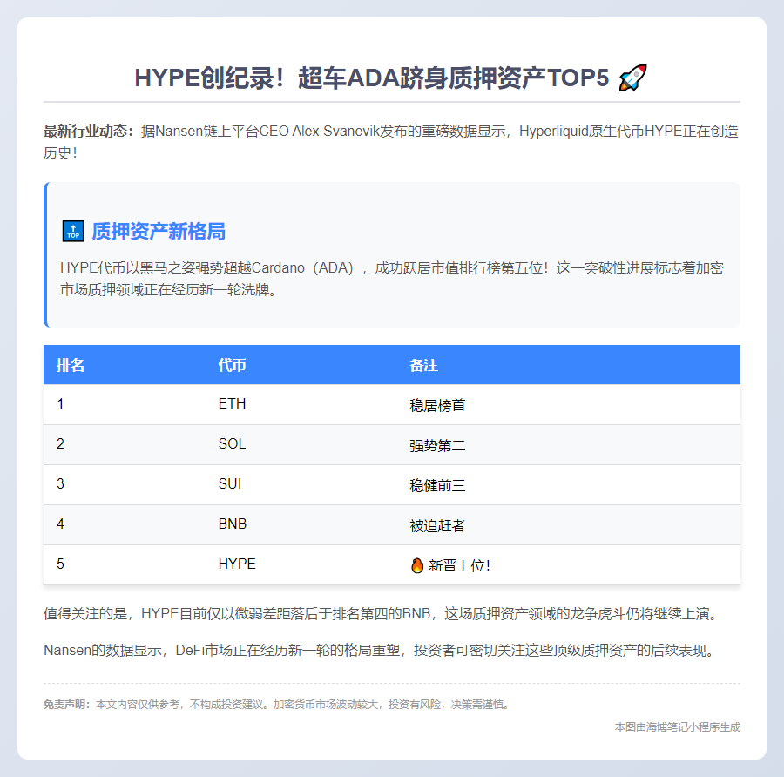
Task: Click rank number 2 in SOL row
Action: pos(60,444)
